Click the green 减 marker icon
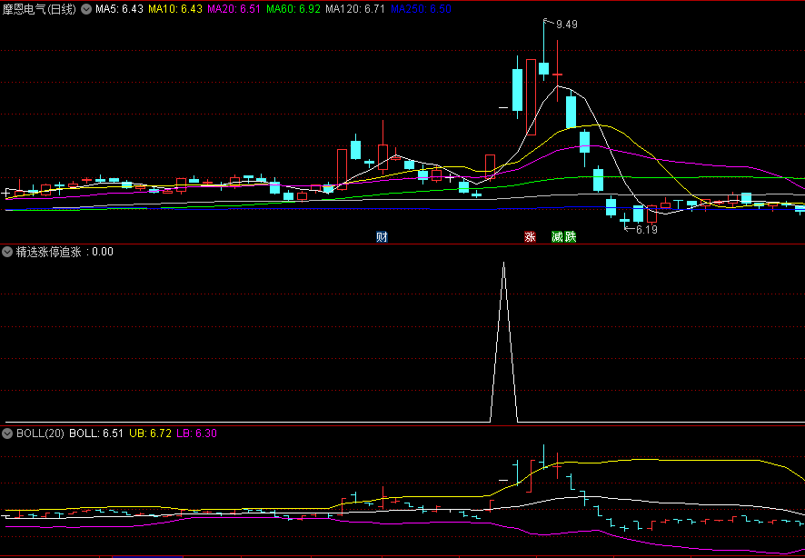This screenshot has height=558, width=805. (558, 236)
